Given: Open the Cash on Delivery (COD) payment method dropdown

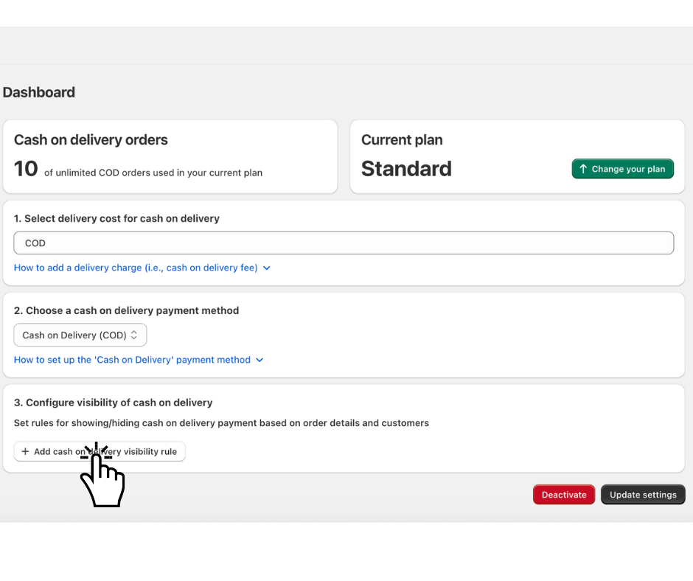Looking at the screenshot, I should (80, 335).
